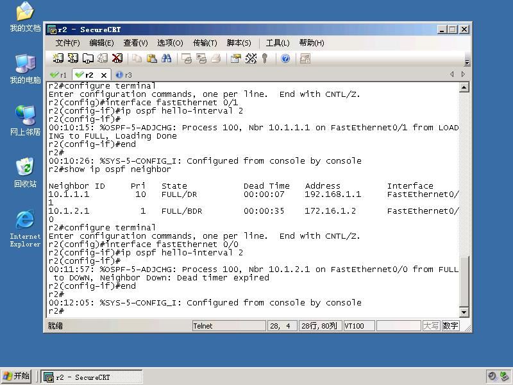Click the 开始 Start button
This screenshot has width=513, height=385.
tap(17, 376)
